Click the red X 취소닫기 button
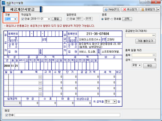 point(129,9)
